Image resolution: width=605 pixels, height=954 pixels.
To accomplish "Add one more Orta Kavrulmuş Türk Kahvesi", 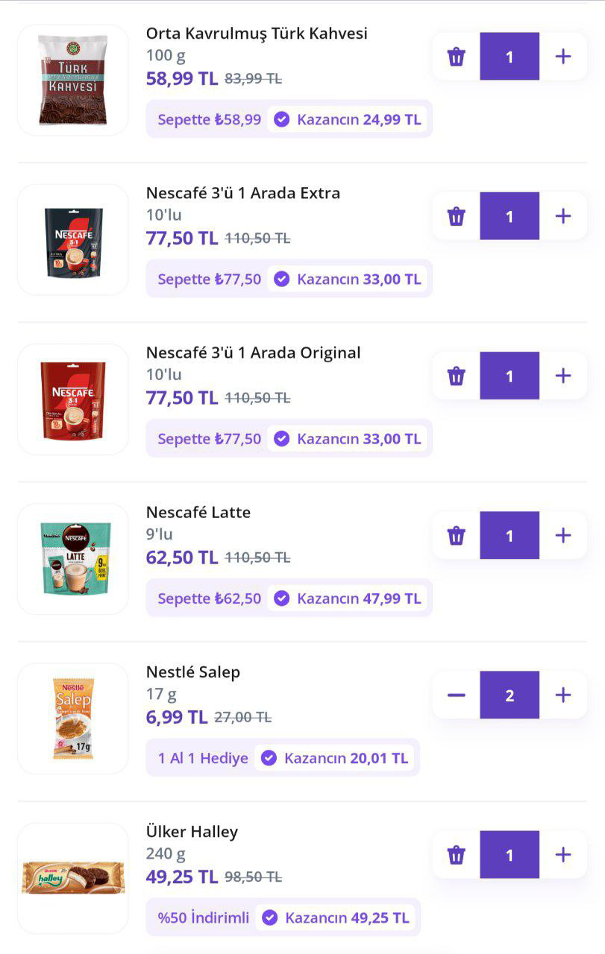I will 563,57.
